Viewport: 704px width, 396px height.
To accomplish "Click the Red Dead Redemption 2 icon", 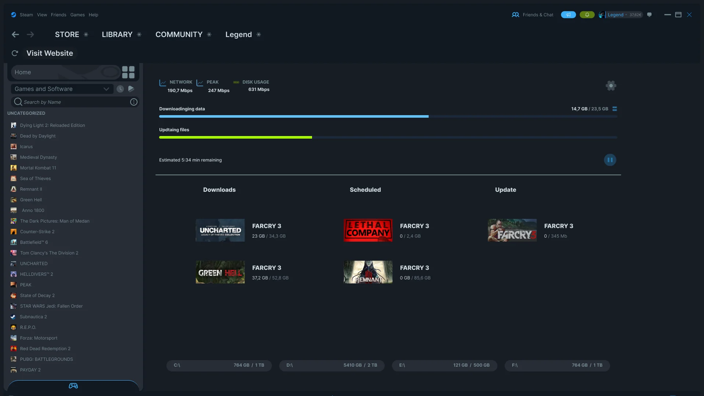I will click(14, 349).
